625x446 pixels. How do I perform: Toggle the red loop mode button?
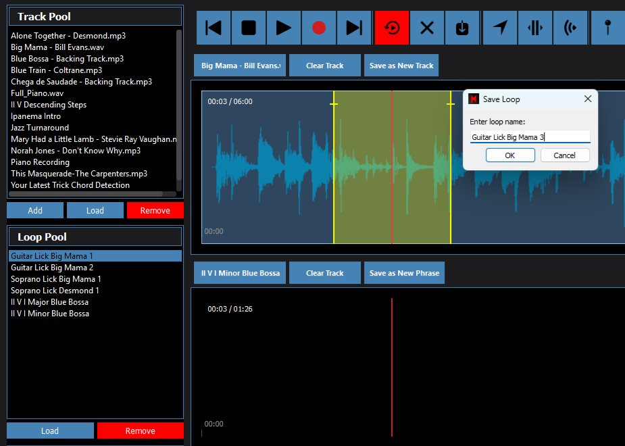392,28
